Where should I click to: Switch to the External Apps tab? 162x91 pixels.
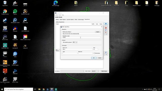[81, 19]
